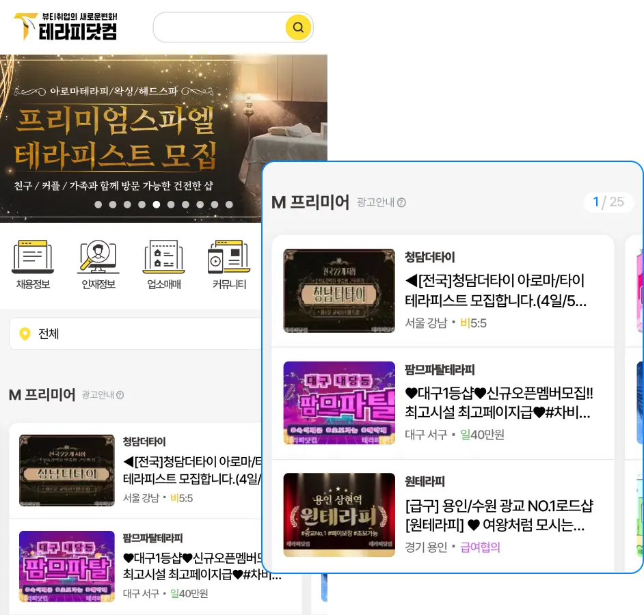Open zoomed ◀[전국]청담더타이 listing title
Viewport: 644px width, 615px height.
click(496, 290)
